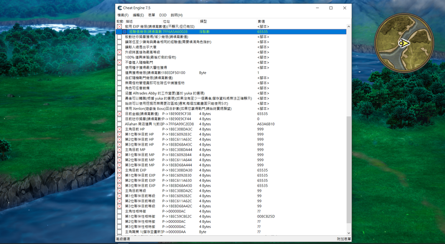Click address P->1BEBD68A430
Screen dimensions: 445x244
[177, 186]
